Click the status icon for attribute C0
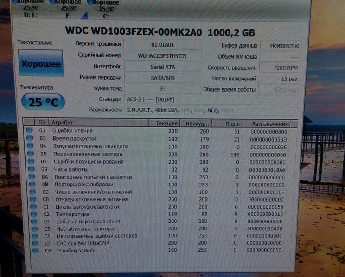This screenshot has height=277, width=345. 33,199
